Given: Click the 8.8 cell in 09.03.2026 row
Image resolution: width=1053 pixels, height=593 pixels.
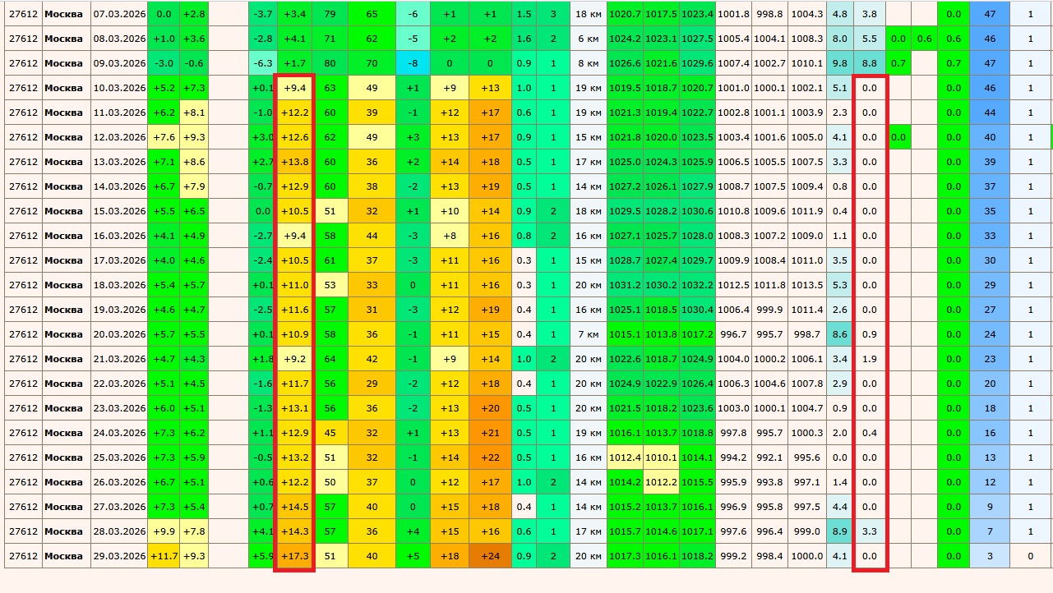Looking at the screenshot, I should (869, 63).
